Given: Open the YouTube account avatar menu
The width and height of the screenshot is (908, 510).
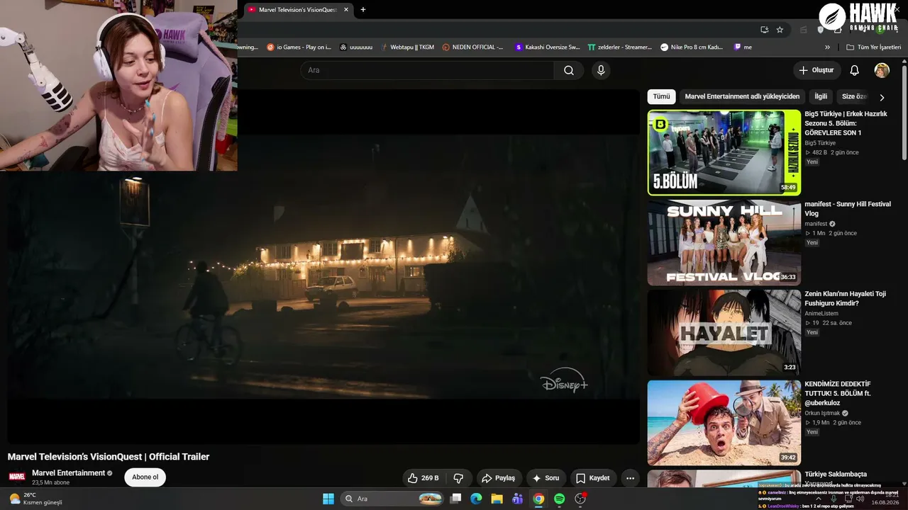Looking at the screenshot, I should [x=882, y=70].
